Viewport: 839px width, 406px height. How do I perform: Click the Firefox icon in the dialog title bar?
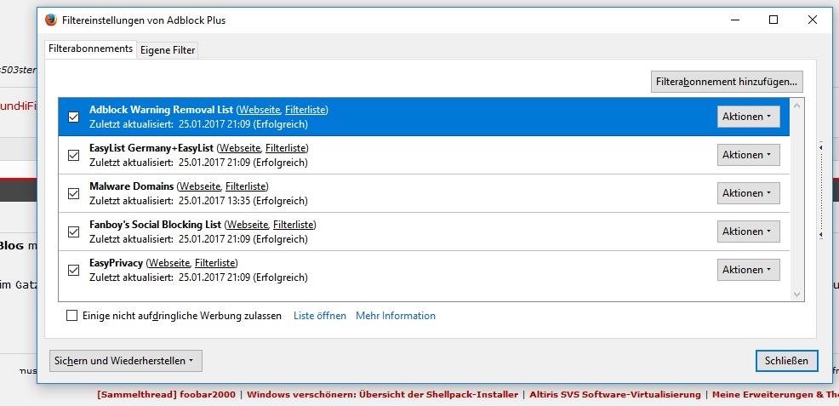click(51, 20)
